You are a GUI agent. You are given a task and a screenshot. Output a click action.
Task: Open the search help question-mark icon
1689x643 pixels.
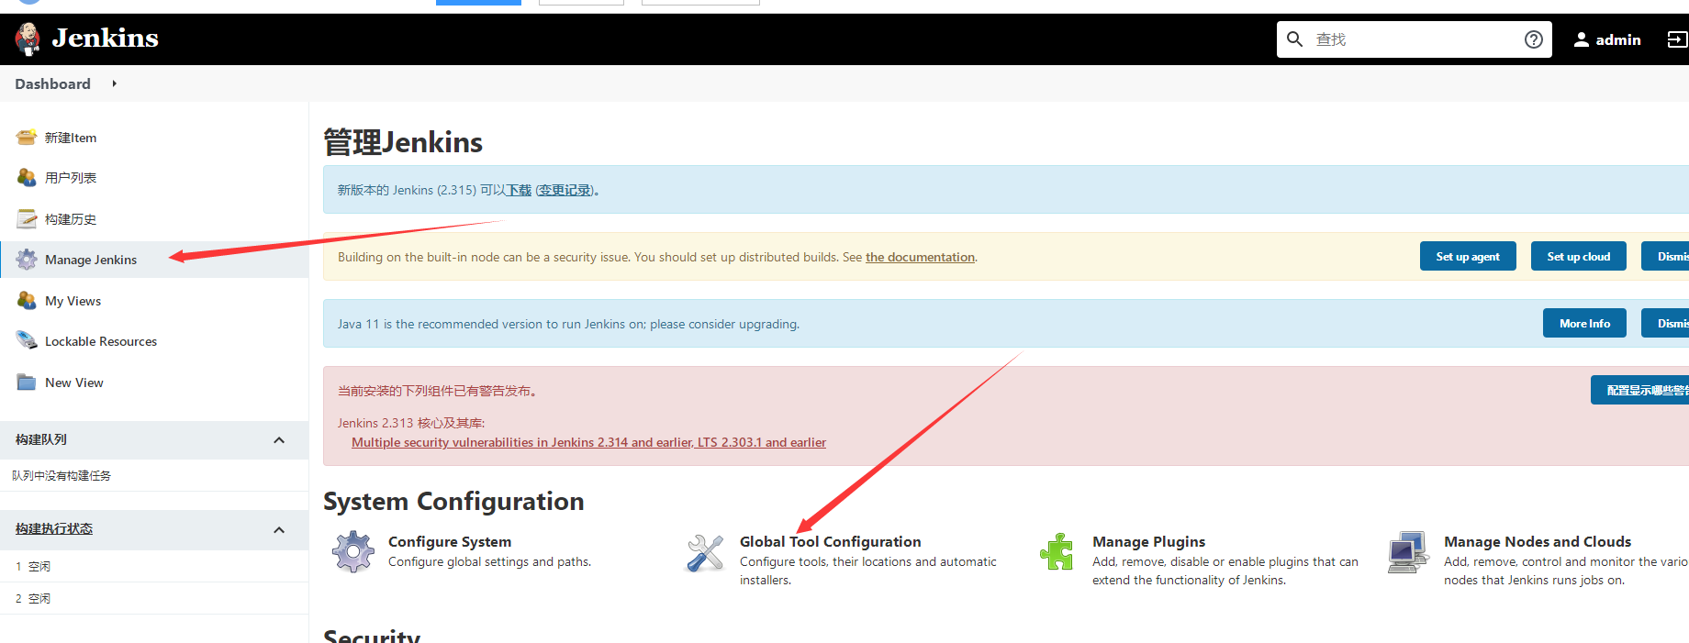(x=1533, y=39)
